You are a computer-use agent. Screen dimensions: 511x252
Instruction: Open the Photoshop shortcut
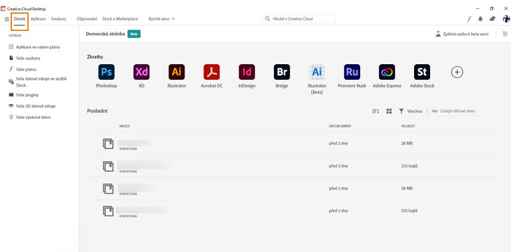[x=106, y=72]
